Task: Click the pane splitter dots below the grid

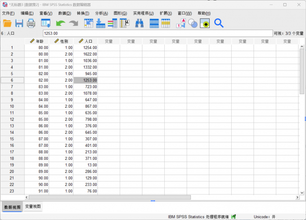Action: pos(153,201)
